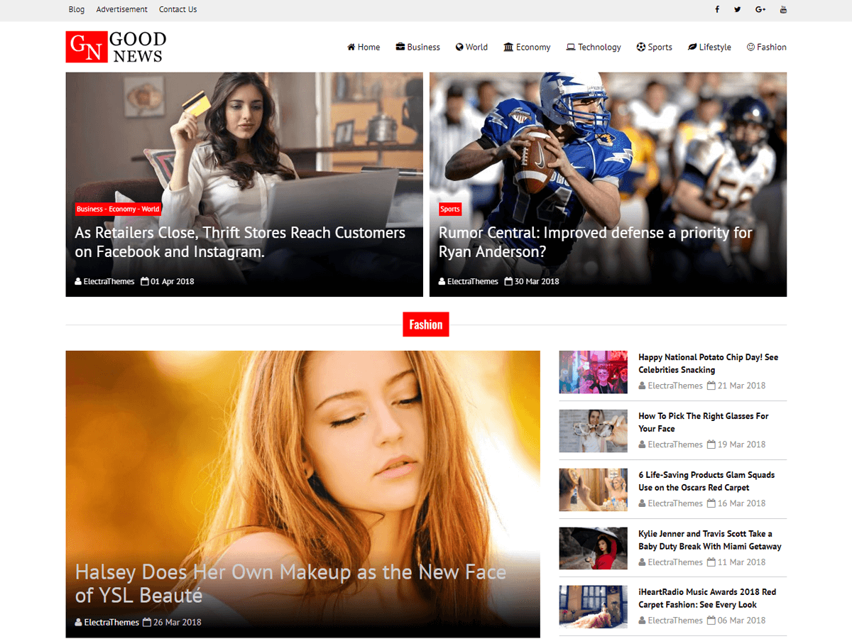852x639 pixels.
Task: Open the YouTube icon in the top bar
Action: pos(783,9)
